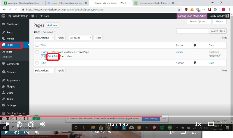This screenshot has height=138, width=233.
Task: Expand the Screen Options panel
Action: [199, 21]
